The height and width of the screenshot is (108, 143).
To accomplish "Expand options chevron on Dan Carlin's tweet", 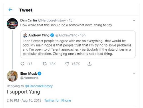I will coord(134,20).
